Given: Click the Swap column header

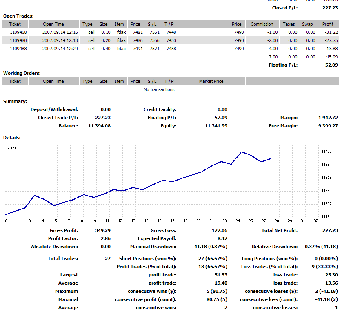Looking at the screenshot, I should (307, 24).
